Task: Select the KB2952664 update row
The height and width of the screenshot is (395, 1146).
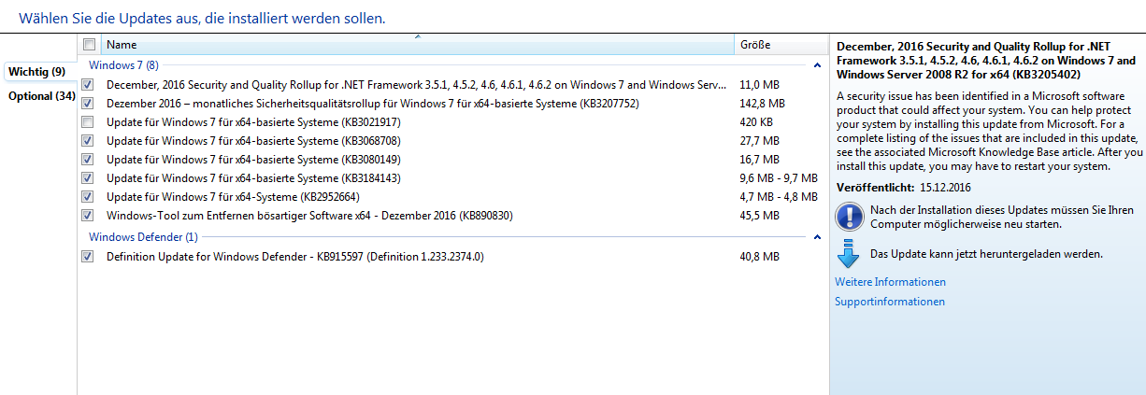Action: click(233, 197)
